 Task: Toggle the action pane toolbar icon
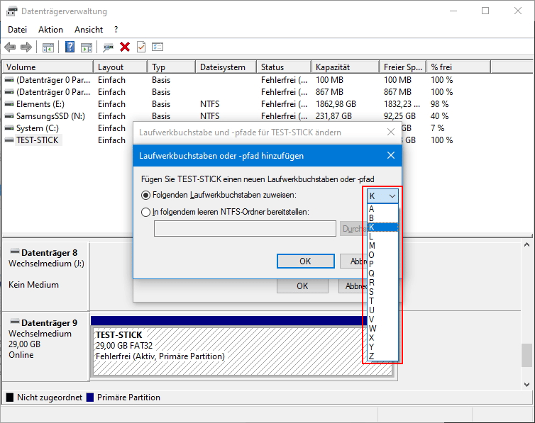coord(87,47)
